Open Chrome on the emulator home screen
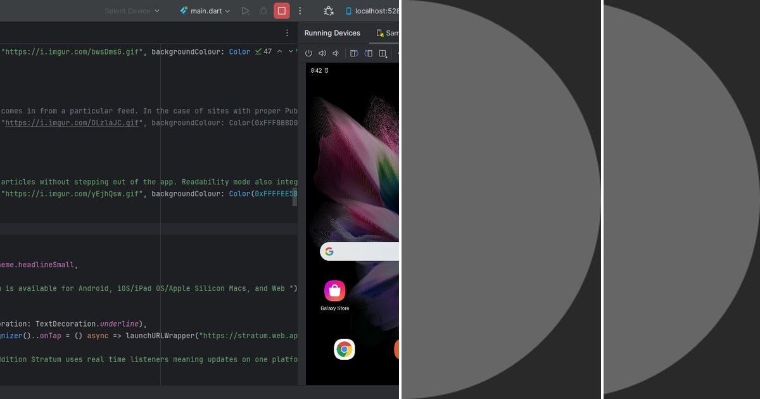The height and width of the screenshot is (399, 760). pyautogui.click(x=344, y=349)
